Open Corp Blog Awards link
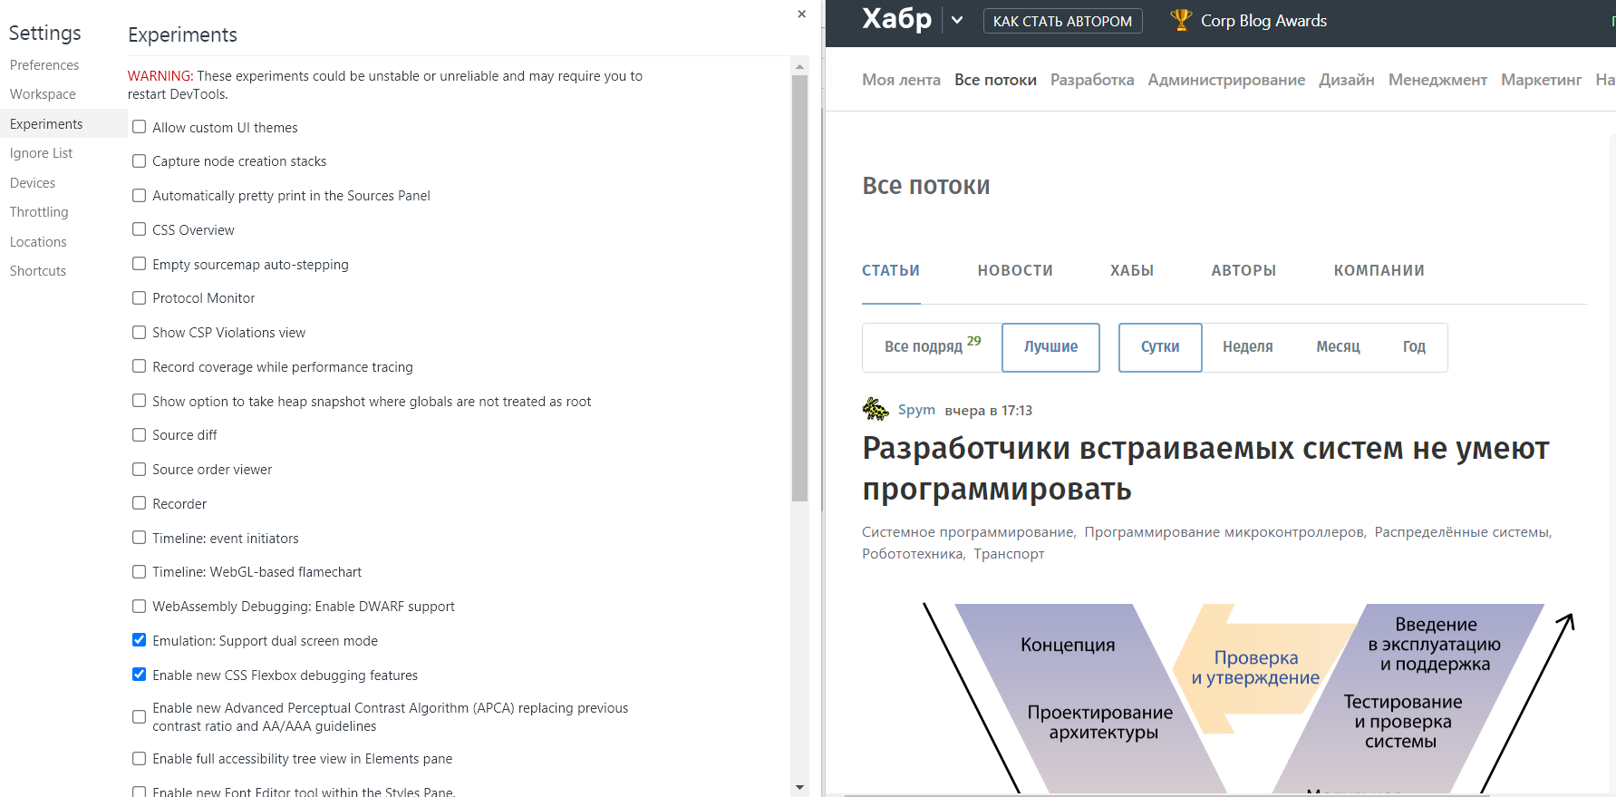Image resolution: width=1616 pixels, height=797 pixels. 1263,21
